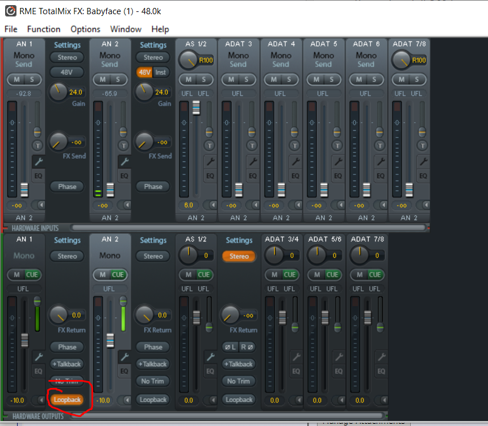
Task: Click AS 1/2 input fader handle at 6.0
Action: (196, 108)
